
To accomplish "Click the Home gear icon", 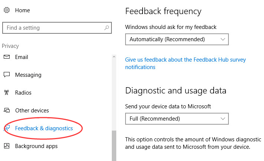I will 7,10.
